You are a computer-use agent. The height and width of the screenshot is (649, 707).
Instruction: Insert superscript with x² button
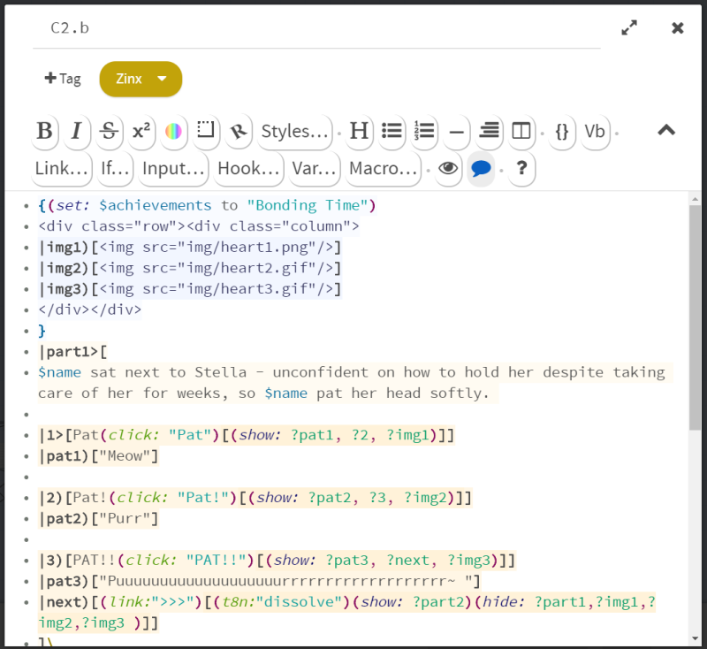tap(141, 131)
